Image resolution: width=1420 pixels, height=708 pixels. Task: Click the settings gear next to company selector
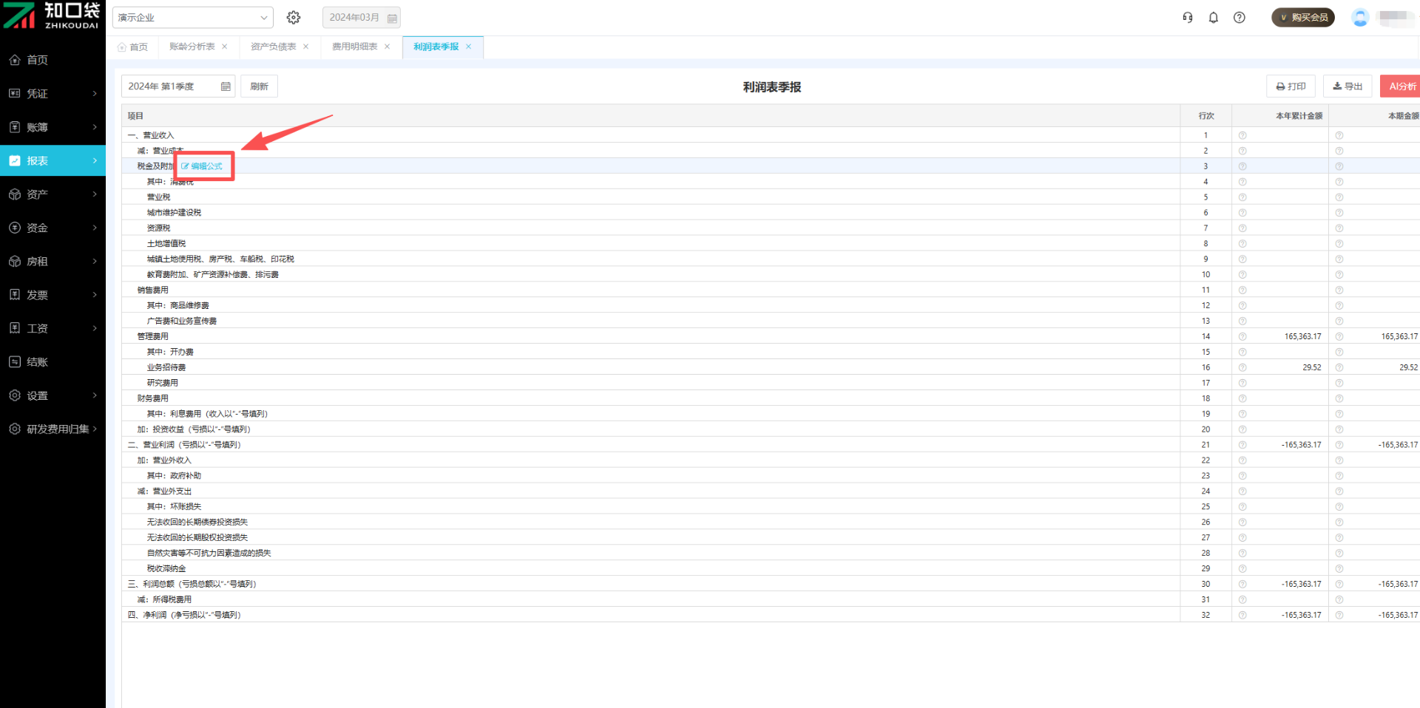(x=294, y=18)
